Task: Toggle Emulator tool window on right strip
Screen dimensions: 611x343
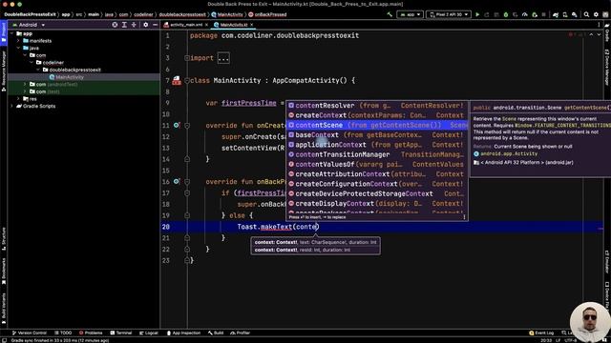Action: click(607, 261)
